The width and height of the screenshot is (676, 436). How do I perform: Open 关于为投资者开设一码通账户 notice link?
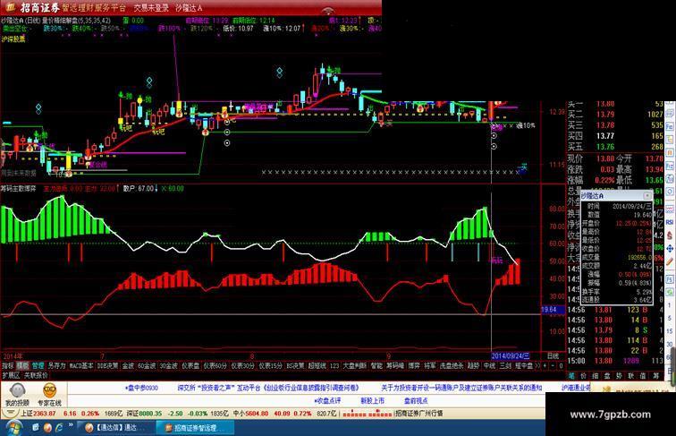(461, 388)
